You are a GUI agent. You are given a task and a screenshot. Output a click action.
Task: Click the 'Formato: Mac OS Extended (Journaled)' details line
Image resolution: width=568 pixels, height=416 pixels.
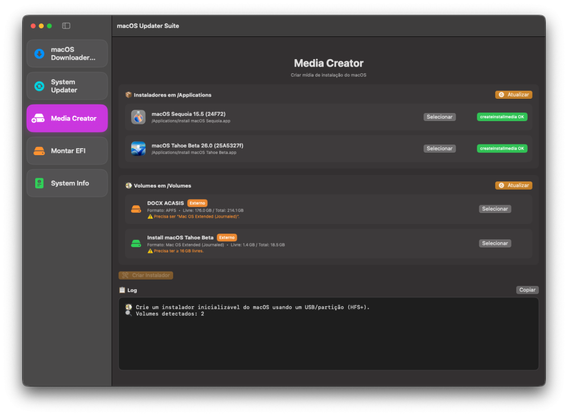point(216,245)
